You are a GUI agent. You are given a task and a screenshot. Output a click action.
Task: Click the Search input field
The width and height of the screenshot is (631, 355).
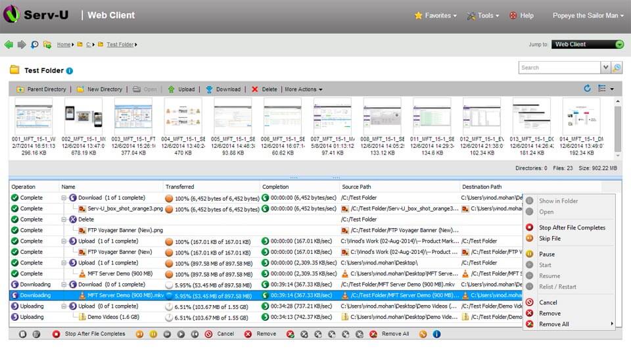point(560,68)
